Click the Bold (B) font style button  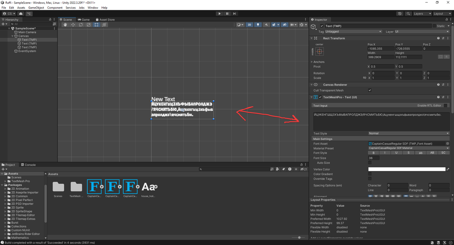[373, 153]
